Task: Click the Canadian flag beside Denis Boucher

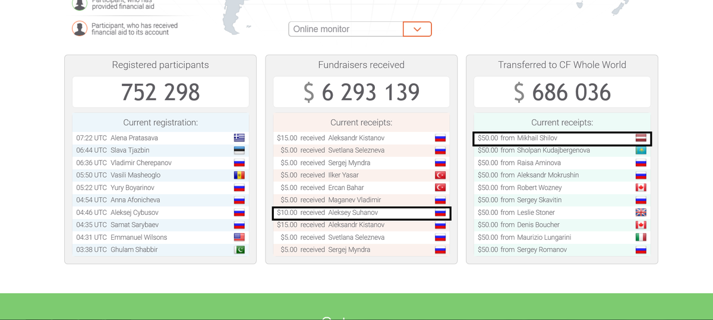Action: tap(641, 225)
